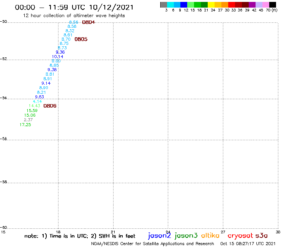
Task: Select the 8.75 wave height value
Action: [x=64, y=43]
